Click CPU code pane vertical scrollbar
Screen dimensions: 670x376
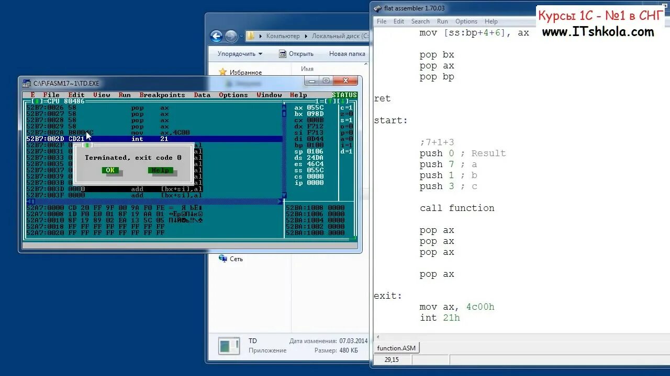[x=284, y=151]
